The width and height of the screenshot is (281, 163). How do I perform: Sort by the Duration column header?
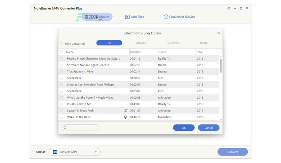pyautogui.click(x=136, y=52)
